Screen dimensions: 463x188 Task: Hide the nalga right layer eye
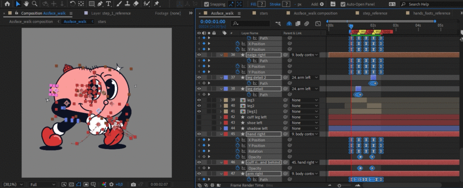pos(199,55)
